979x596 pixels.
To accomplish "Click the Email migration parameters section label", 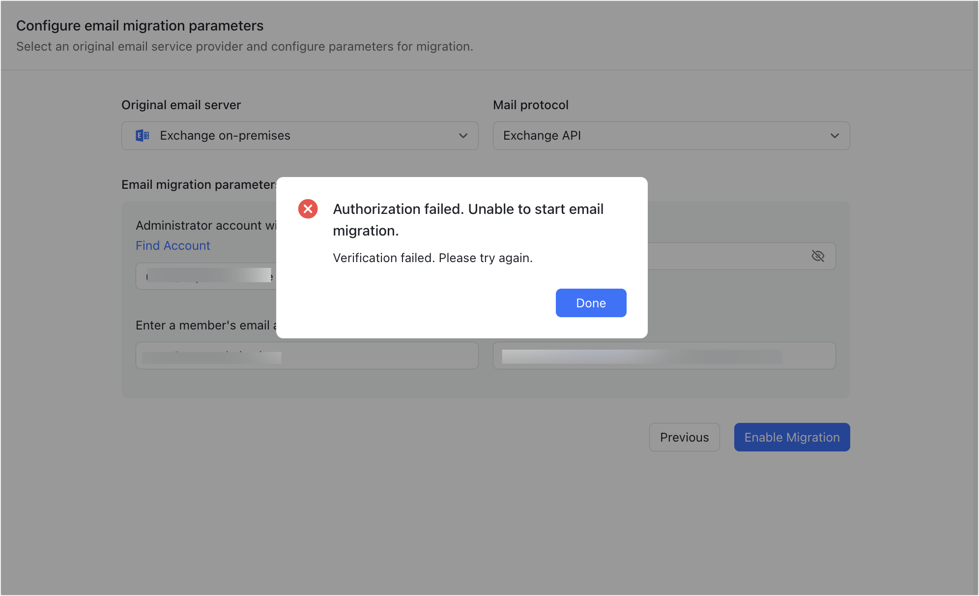I will click(198, 184).
